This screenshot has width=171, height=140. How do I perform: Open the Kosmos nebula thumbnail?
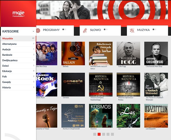101,116
